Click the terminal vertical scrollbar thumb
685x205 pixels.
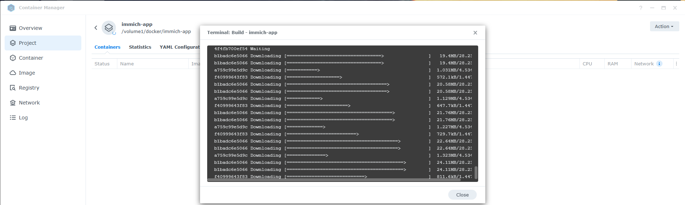pyautogui.click(x=476, y=172)
